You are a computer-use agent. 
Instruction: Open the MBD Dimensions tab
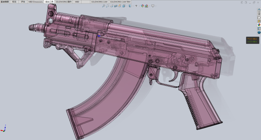[x=36, y=2]
